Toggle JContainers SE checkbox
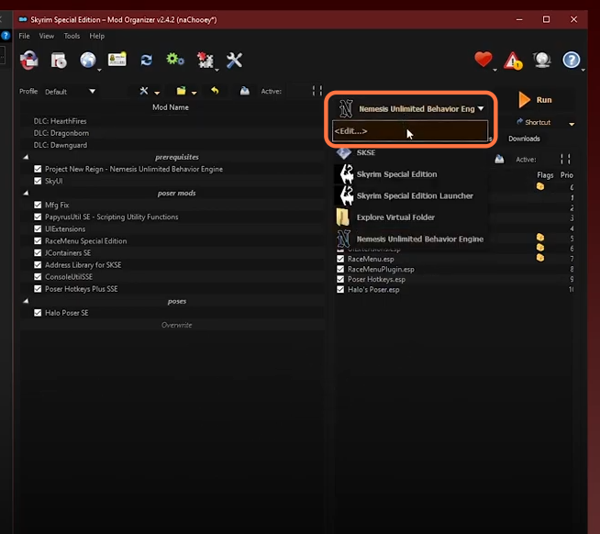The width and height of the screenshot is (600, 534). pos(38,252)
